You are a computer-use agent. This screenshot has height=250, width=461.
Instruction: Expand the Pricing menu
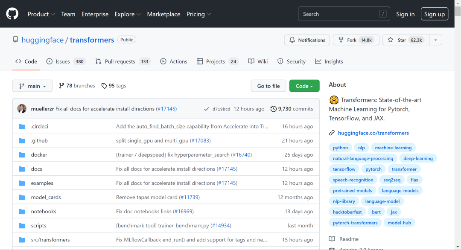tap(198, 14)
